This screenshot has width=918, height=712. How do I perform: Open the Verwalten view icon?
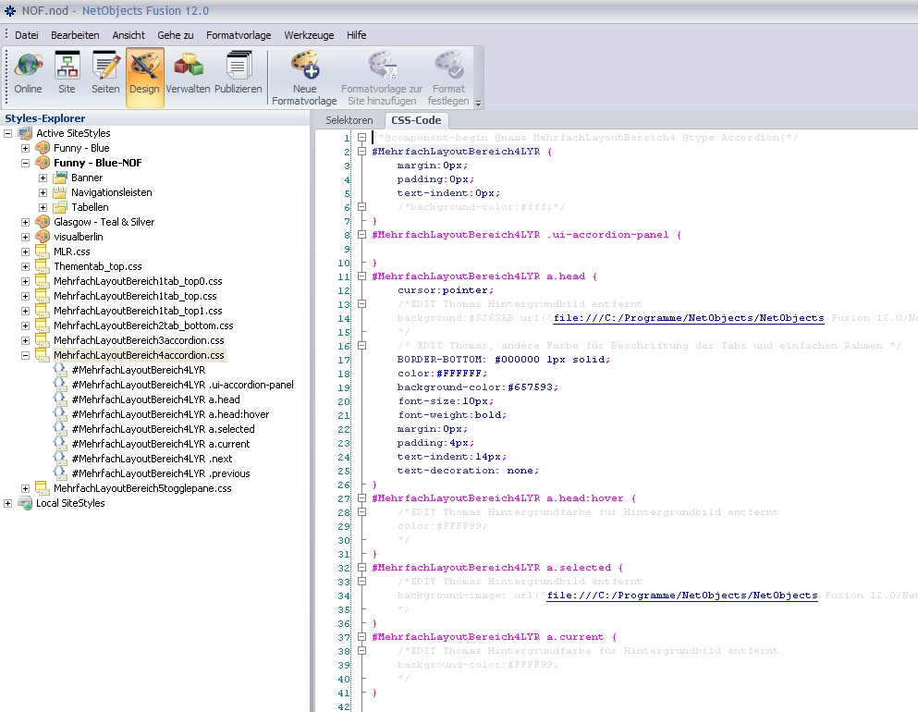[188, 74]
